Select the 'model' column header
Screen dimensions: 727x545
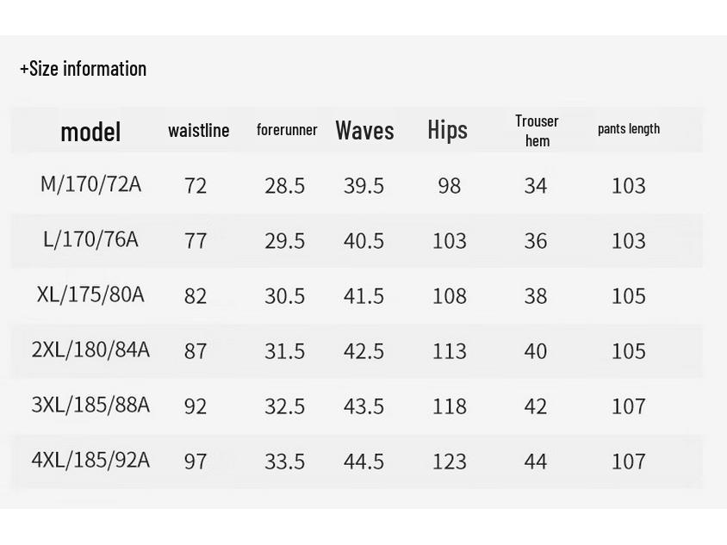click(90, 132)
